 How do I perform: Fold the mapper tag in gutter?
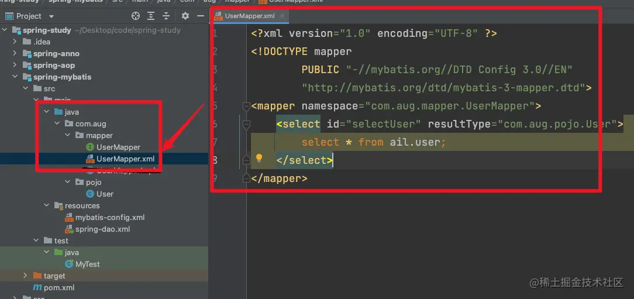click(x=246, y=106)
